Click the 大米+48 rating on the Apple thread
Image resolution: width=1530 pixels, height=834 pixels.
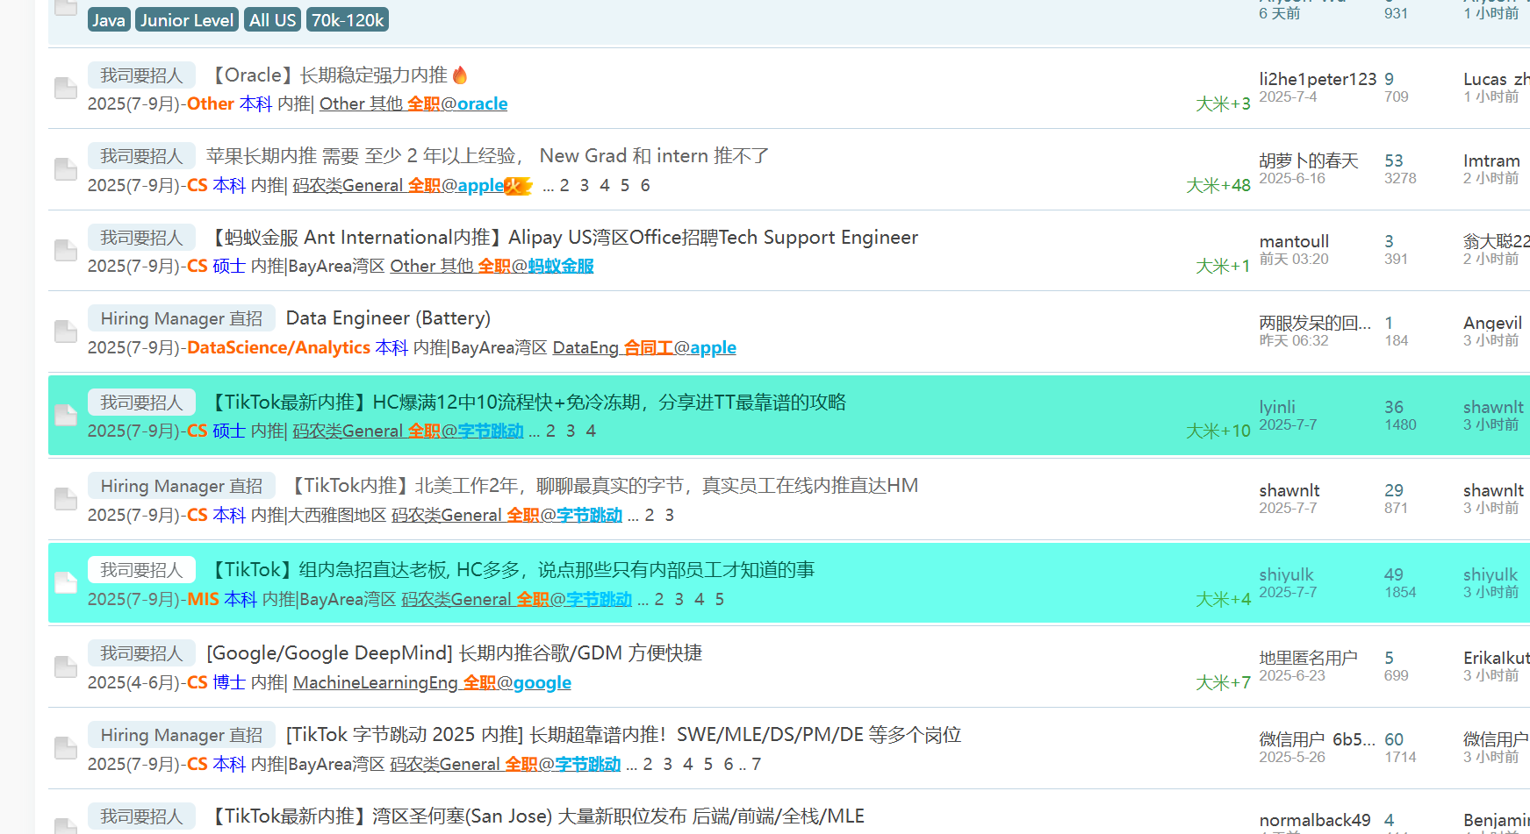[1218, 186]
